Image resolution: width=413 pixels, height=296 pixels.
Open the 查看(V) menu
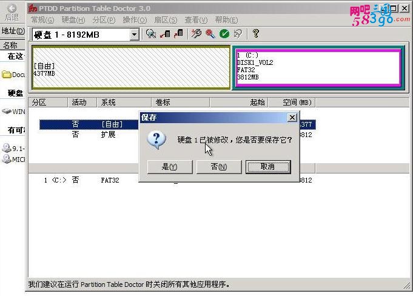(196, 20)
